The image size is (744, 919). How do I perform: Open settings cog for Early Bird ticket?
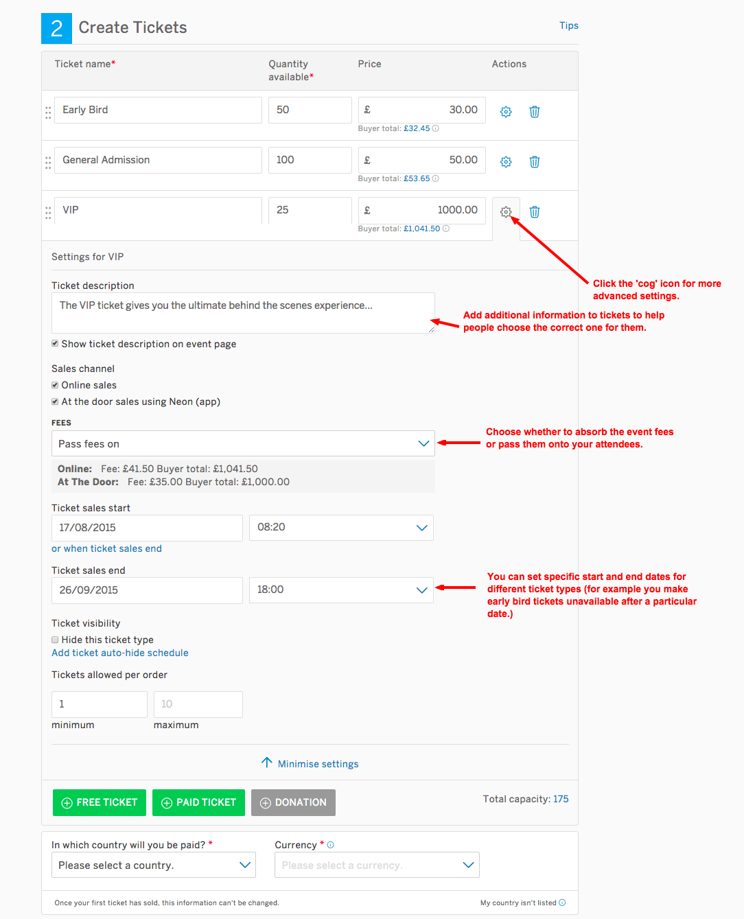click(506, 112)
